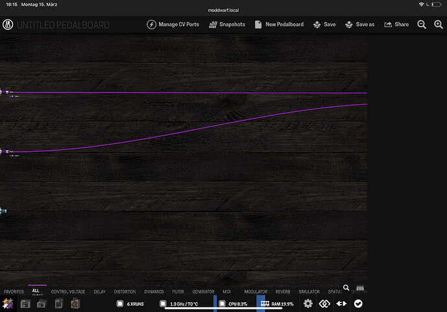Click the checkmark status icon
Viewport: 447px width, 312px height.
358,304
